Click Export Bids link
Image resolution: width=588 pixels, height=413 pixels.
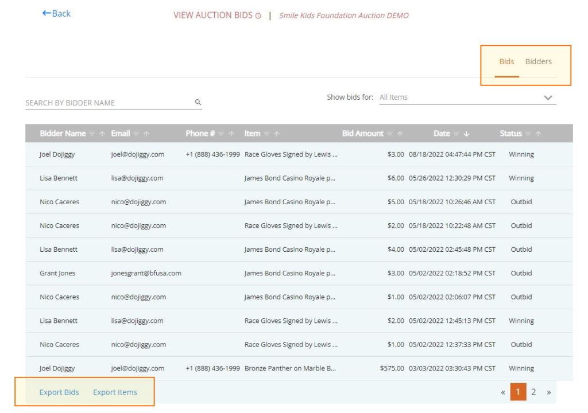click(59, 392)
